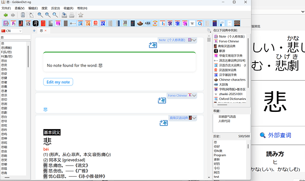The height and width of the screenshot is (181, 305).
Task: Open 人称代词 in the favorites pane
Action: [x=224, y=121]
